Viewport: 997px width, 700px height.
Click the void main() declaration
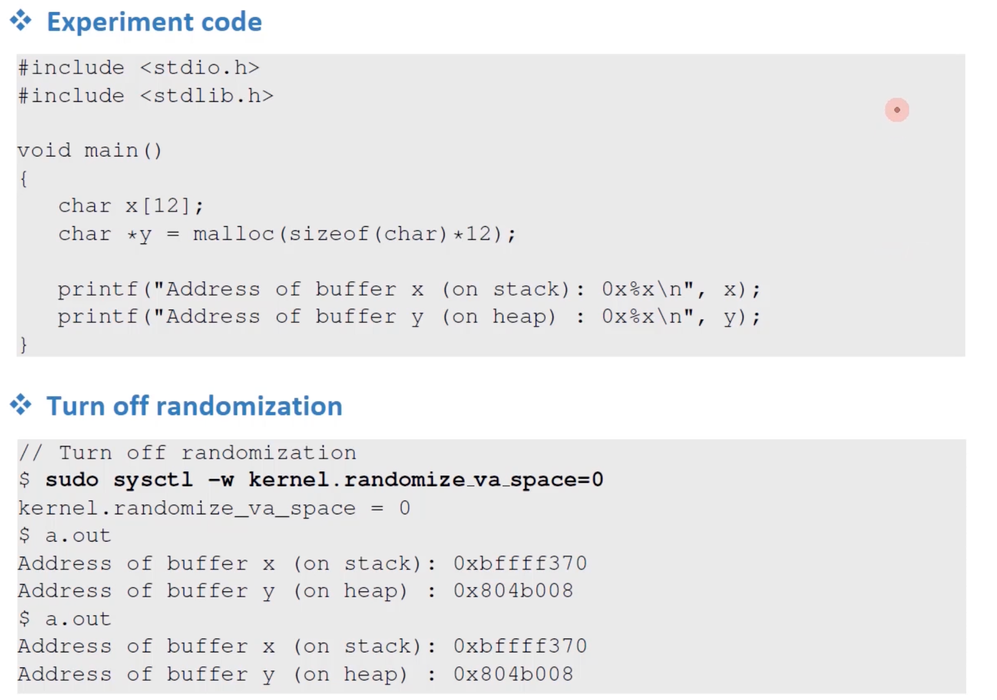point(90,151)
